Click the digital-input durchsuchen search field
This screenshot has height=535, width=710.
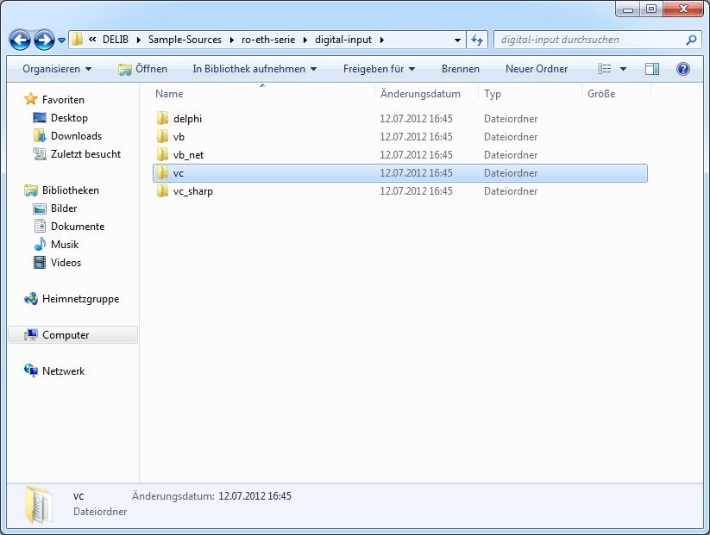[591, 40]
